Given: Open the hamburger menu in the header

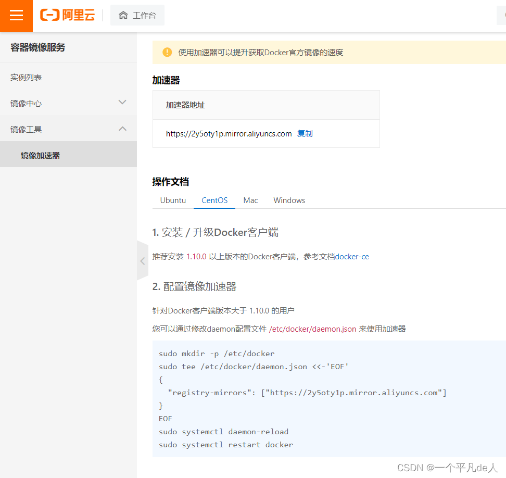Looking at the screenshot, I should (16, 16).
